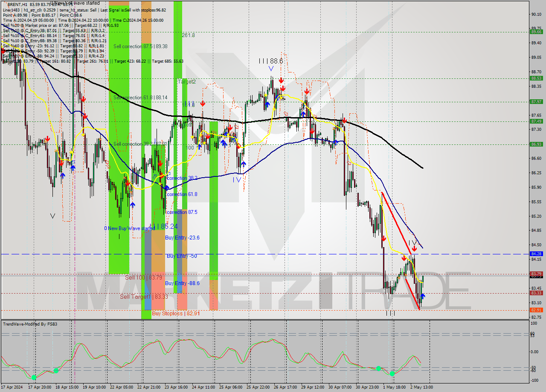The image size is (546, 392).
Task: Click the 'Buy Entry -23.6' label
Action: [182, 238]
